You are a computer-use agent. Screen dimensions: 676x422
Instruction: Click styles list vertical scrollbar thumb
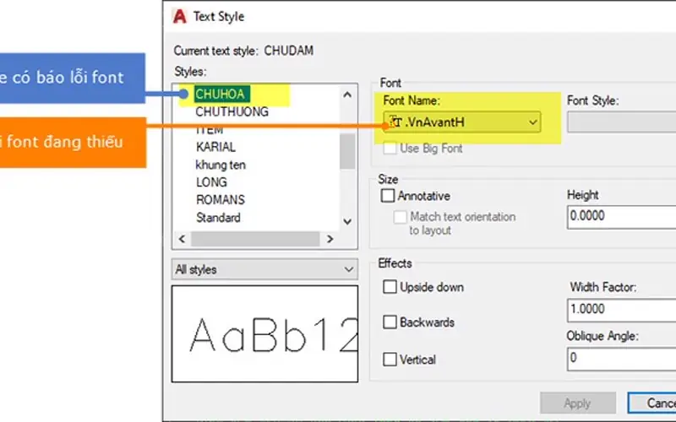pos(347,151)
